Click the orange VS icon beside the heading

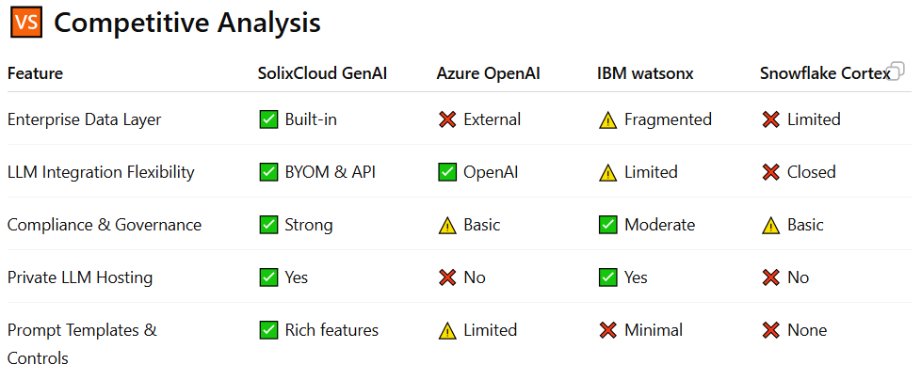coord(25,23)
